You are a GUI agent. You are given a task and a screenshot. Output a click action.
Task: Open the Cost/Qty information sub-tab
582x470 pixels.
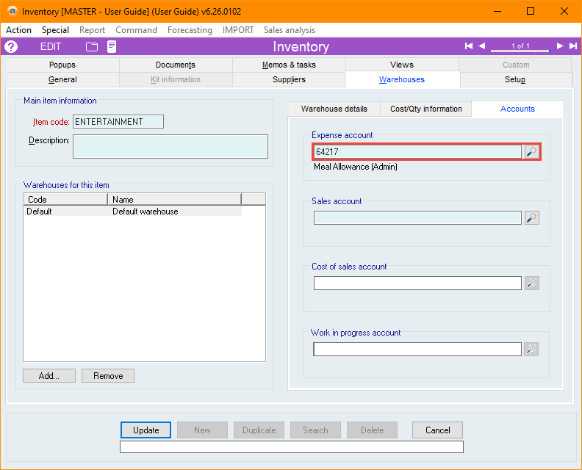coord(426,109)
